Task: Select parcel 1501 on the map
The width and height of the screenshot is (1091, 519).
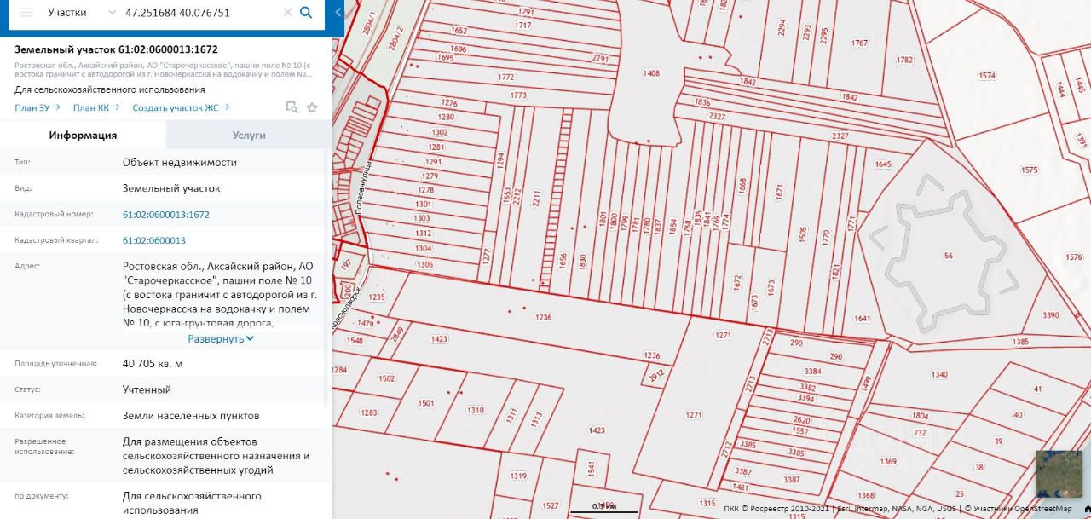Action: [426, 403]
